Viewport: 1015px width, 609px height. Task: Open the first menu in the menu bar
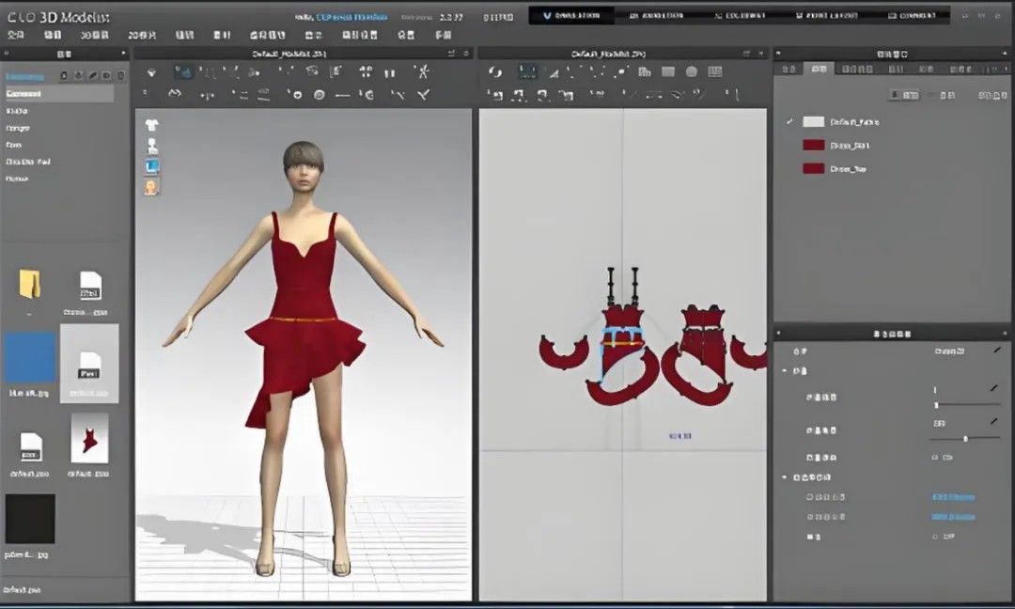[15, 35]
